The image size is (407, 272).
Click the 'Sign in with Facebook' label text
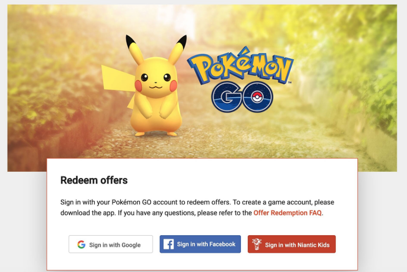[x=206, y=244]
